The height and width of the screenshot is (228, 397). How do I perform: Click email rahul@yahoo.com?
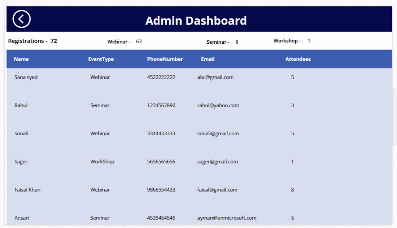tap(218, 105)
